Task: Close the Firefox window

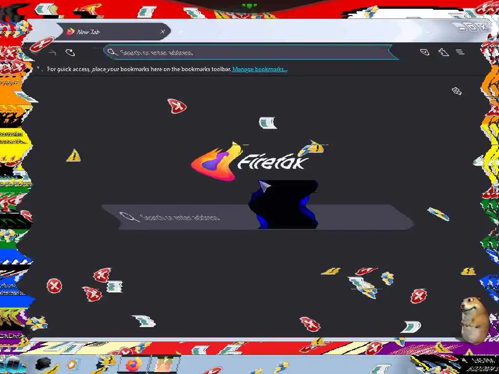Action: pos(484,27)
